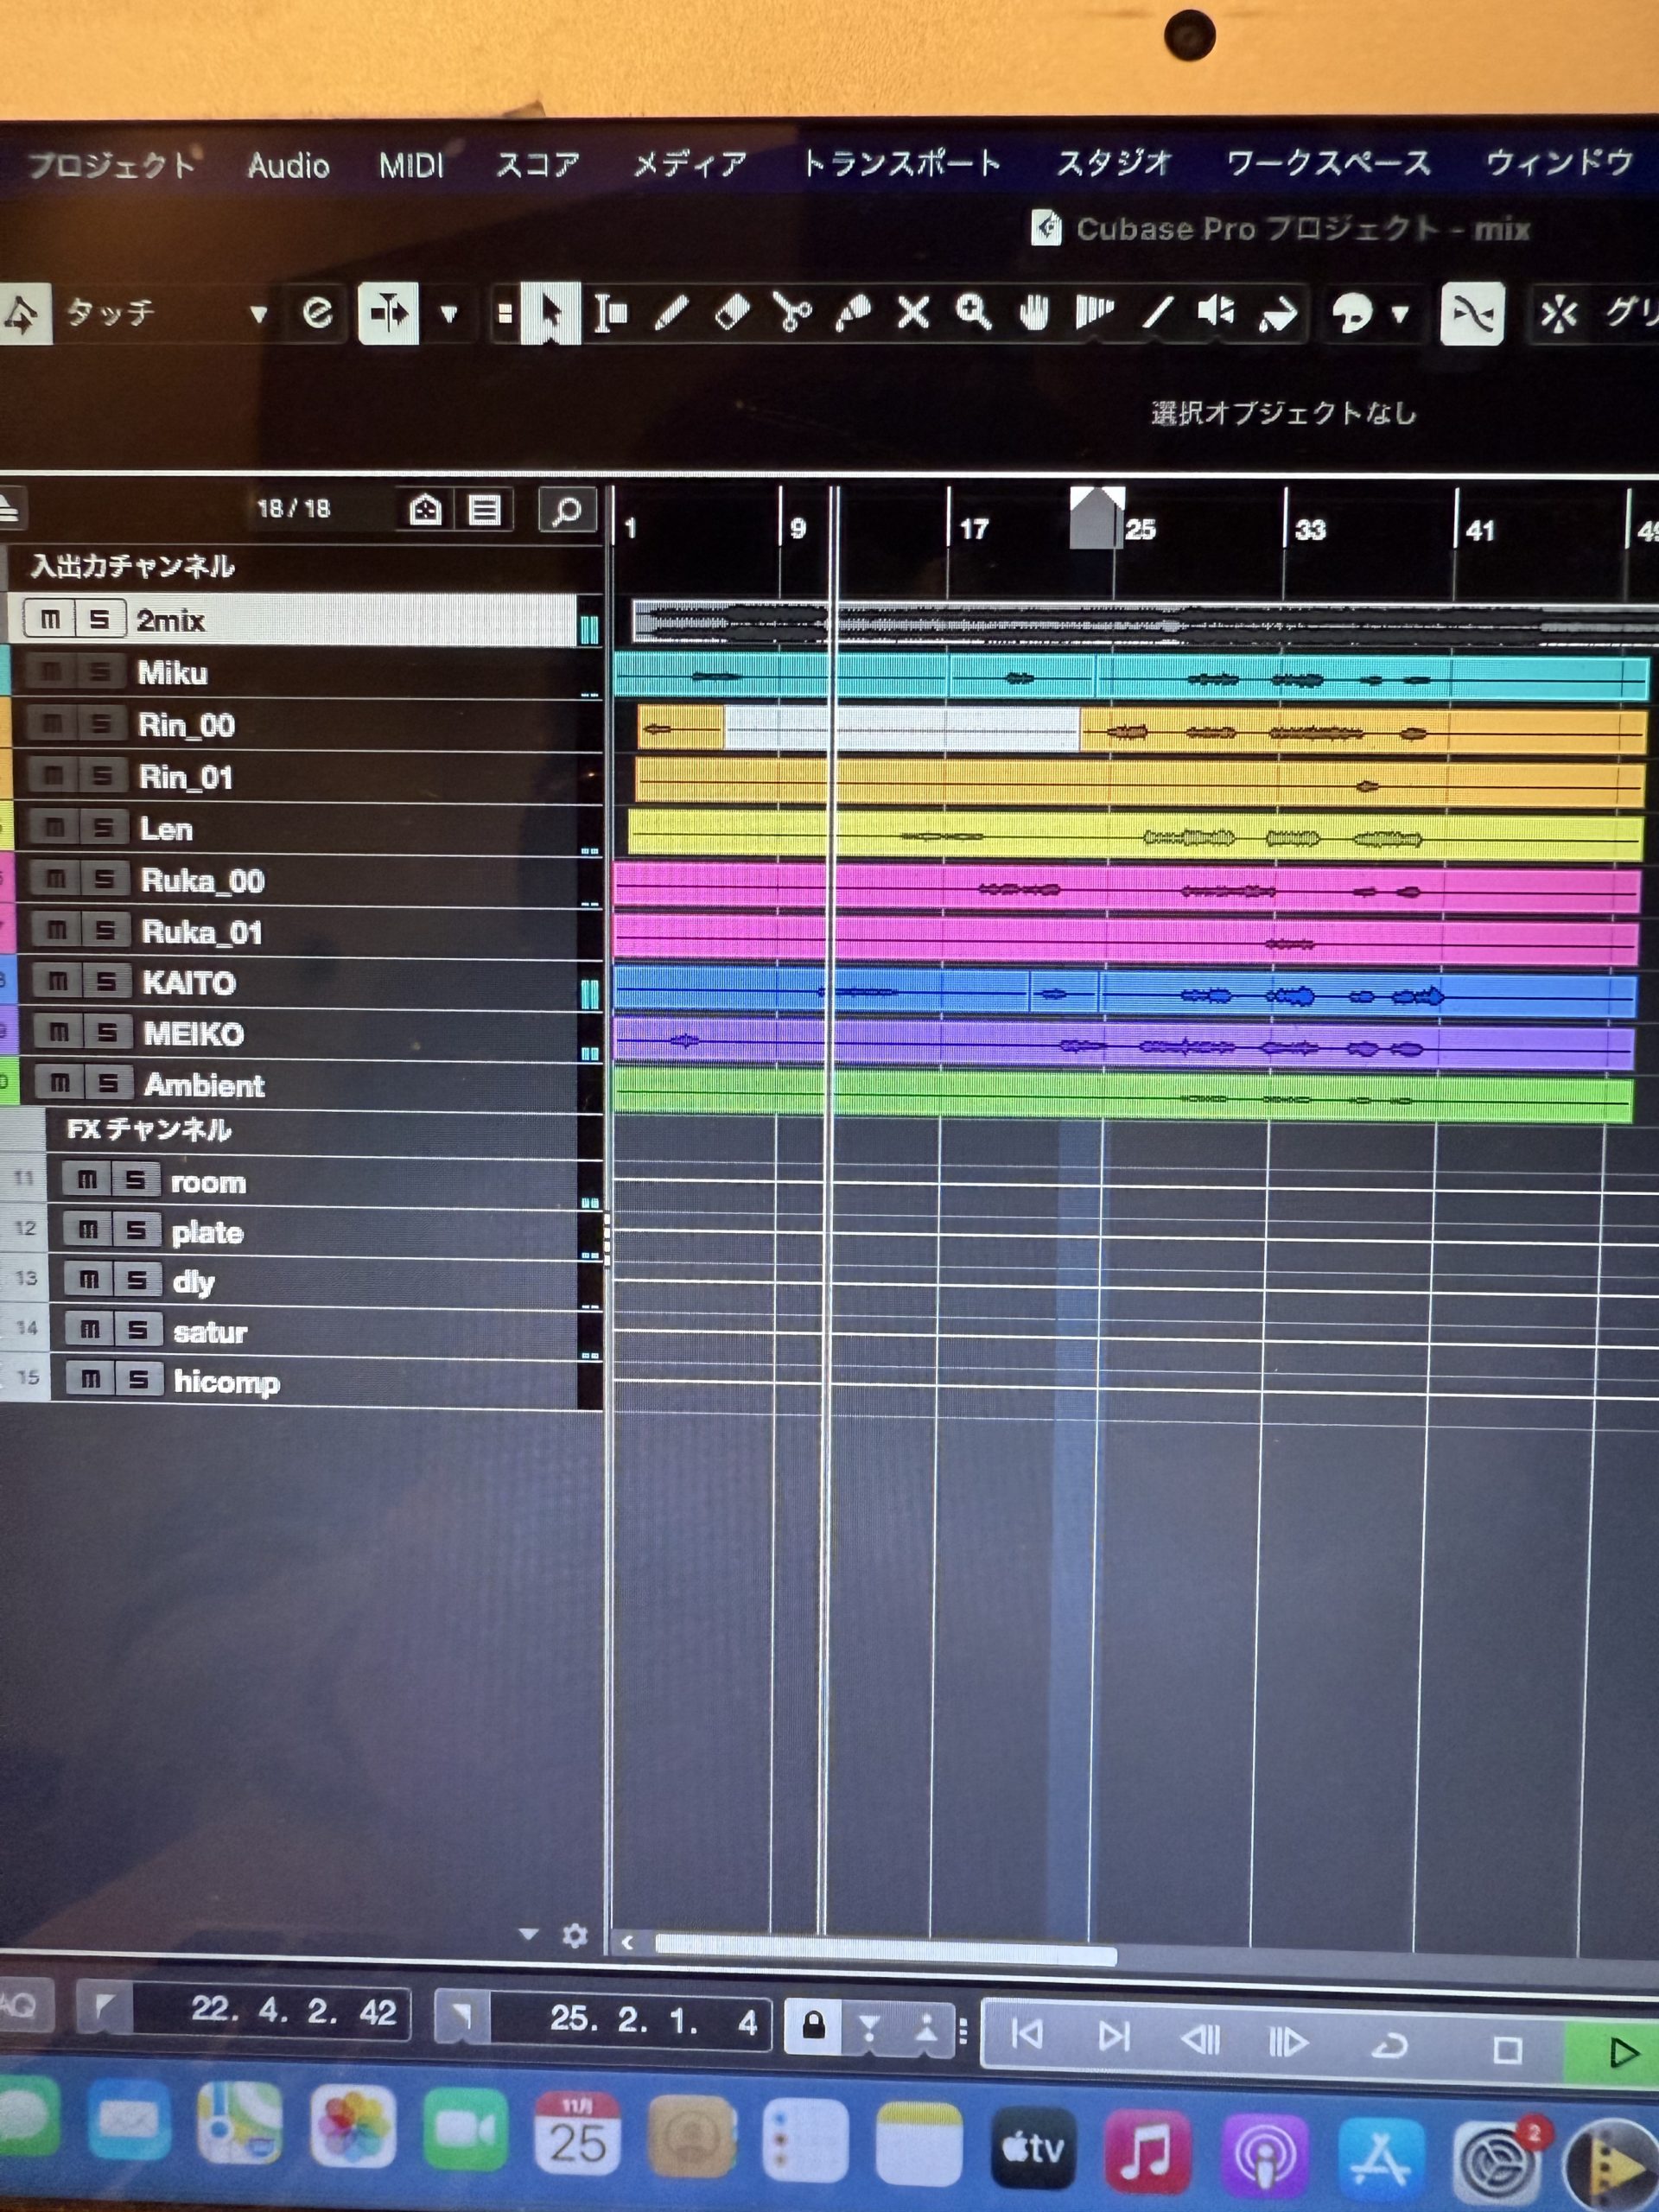Screen dimensions: 1659x2212
Task: Open the トランスポート menu
Action: (x=901, y=163)
